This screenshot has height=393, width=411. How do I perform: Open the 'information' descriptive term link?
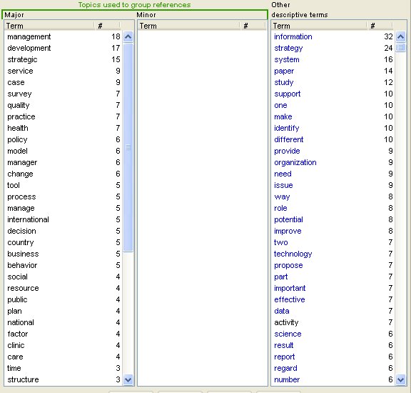(x=293, y=36)
